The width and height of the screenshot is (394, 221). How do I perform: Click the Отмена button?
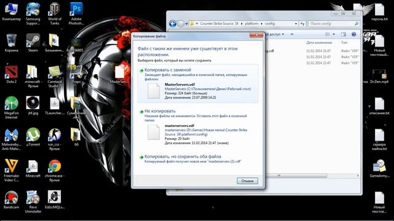pos(247,180)
